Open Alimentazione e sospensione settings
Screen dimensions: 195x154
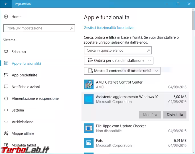(x=35, y=98)
